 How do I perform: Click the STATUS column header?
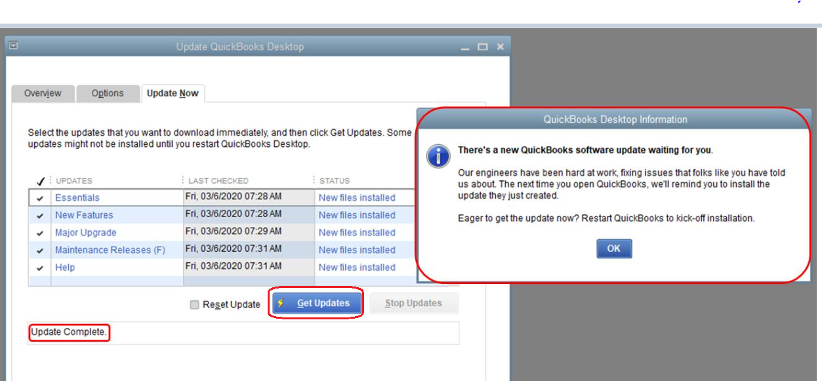[x=335, y=181]
